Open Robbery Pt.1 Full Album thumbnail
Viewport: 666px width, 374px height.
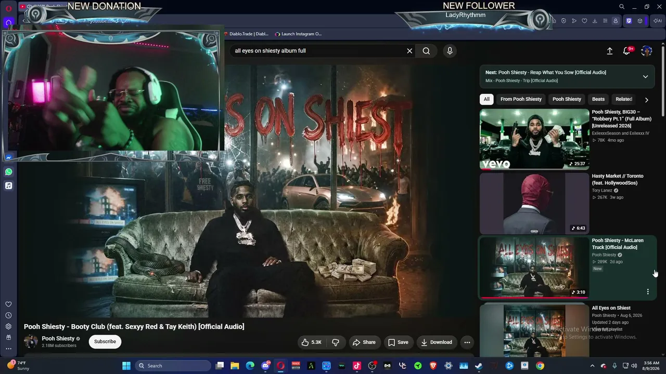[x=534, y=139]
